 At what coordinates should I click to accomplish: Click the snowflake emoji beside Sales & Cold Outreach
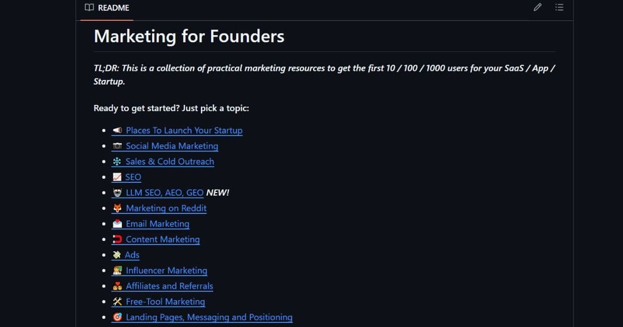pyautogui.click(x=117, y=161)
